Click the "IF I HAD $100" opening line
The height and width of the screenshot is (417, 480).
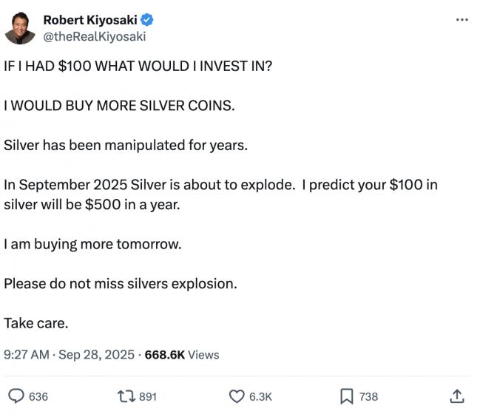(138, 66)
